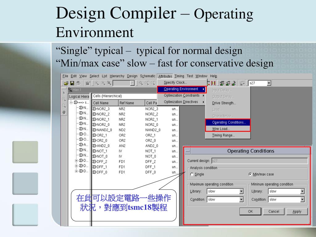
Task: Open the Operating Conditions dialog window menu button
Action: 188,151
